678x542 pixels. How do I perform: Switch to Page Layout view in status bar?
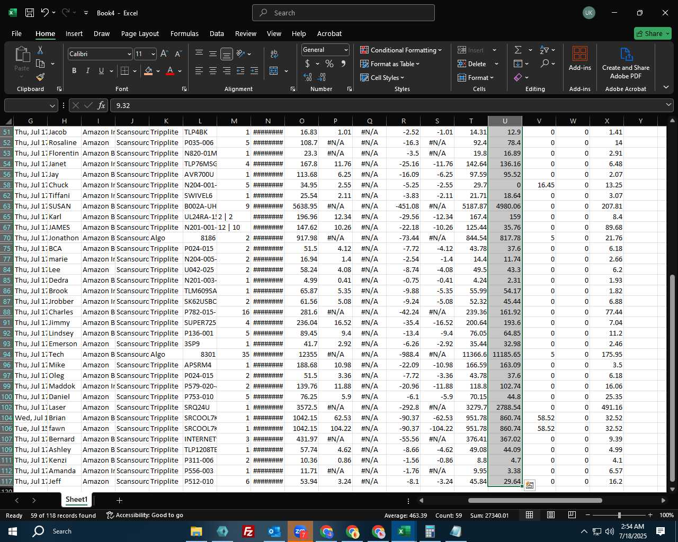[x=550, y=515]
